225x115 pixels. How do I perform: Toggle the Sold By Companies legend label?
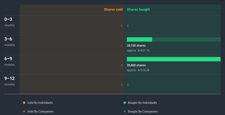tap(41, 111)
